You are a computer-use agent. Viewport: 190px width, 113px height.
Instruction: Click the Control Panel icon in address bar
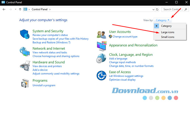(25, 9)
